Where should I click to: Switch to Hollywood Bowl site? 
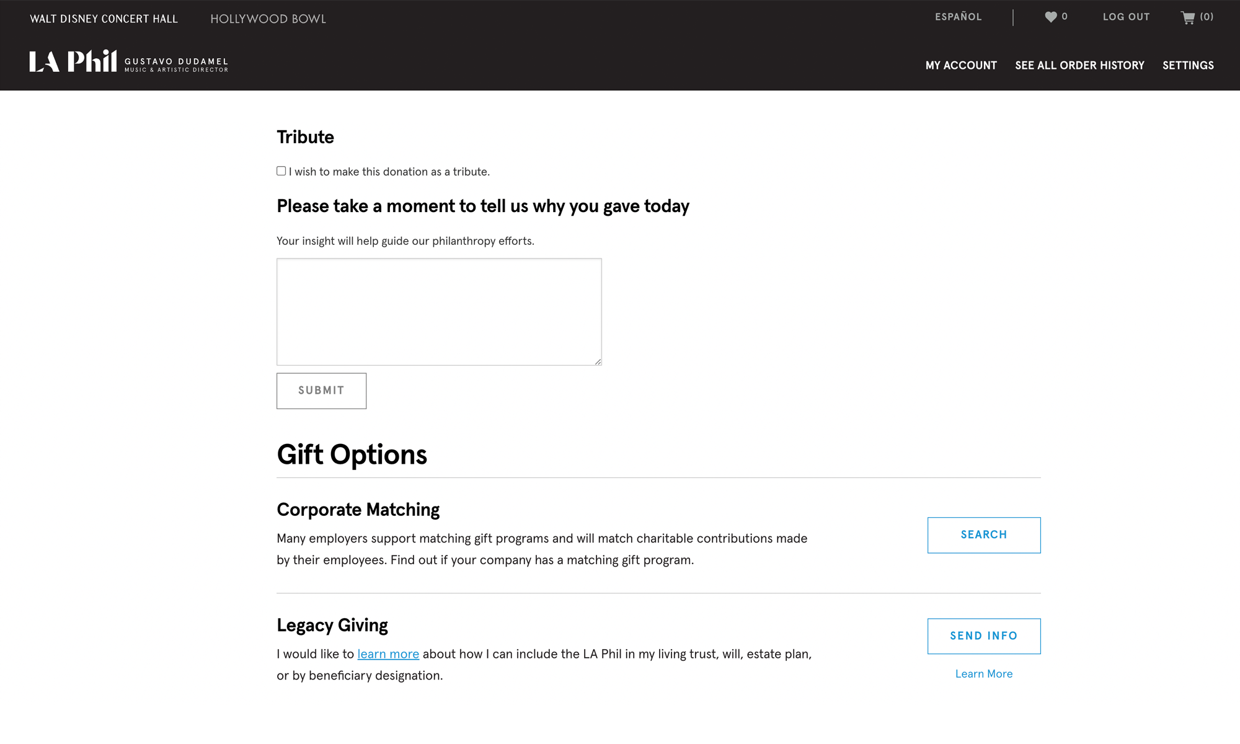[268, 19]
